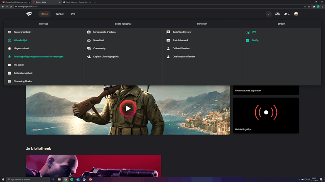Run the Speedtest option
Screen dimensions: 325x182
100,40
